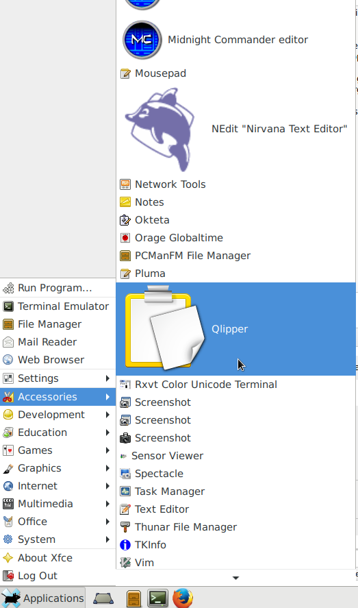This screenshot has height=608, width=358.
Task: Choose Log Out from the menu
Action: [57, 576]
